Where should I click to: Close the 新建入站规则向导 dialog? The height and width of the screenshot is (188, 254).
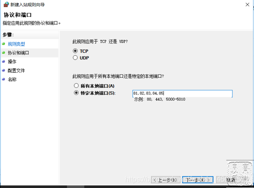click(248, 5)
